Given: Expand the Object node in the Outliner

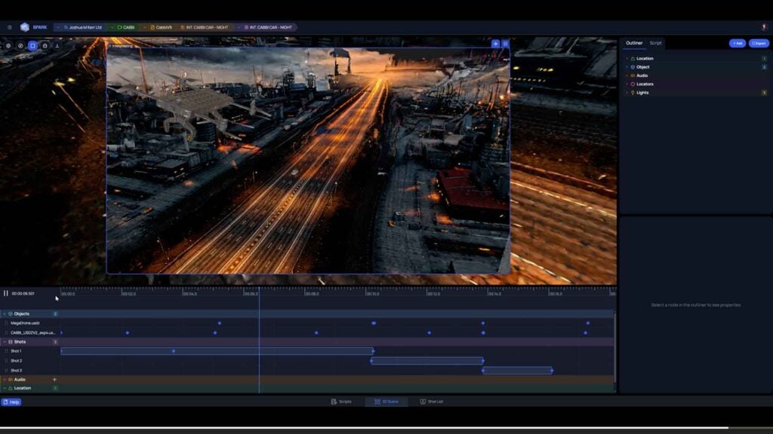Looking at the screenshot, I should 627,67.
